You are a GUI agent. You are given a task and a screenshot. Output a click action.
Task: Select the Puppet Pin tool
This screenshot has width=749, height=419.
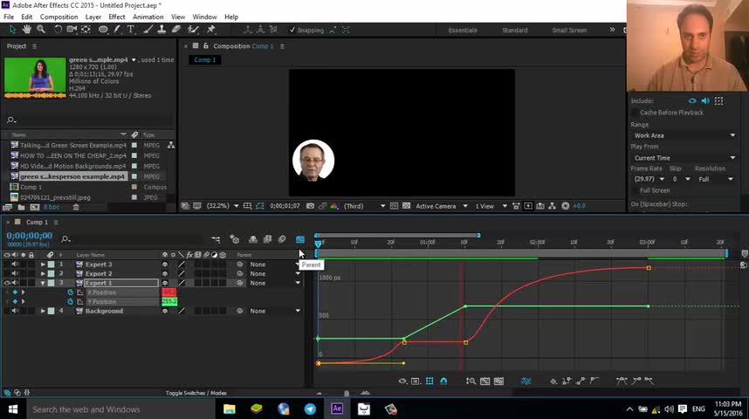[x=210, y=30]
